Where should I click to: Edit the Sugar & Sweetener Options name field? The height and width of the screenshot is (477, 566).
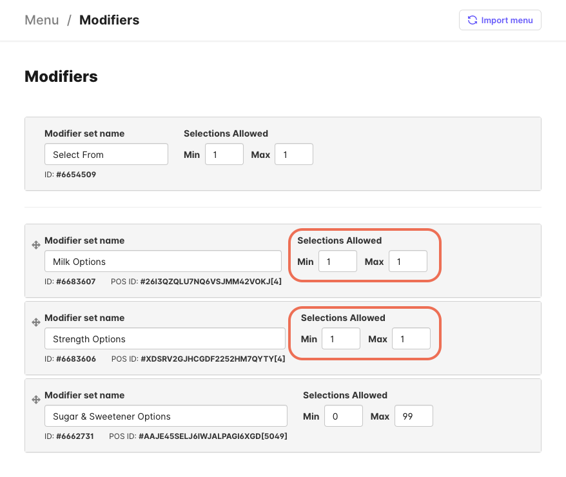(165, 416)
